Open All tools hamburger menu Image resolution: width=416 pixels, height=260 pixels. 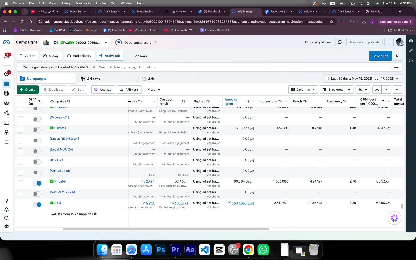(6, 142)
